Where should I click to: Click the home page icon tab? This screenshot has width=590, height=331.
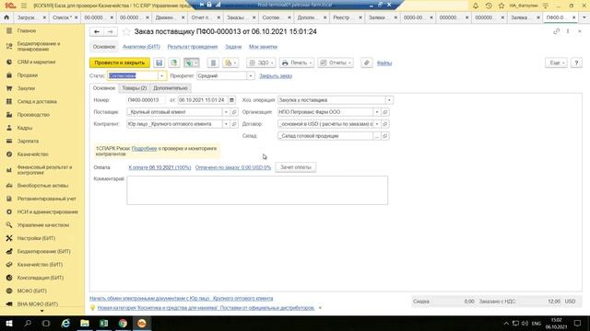[6, 17]
